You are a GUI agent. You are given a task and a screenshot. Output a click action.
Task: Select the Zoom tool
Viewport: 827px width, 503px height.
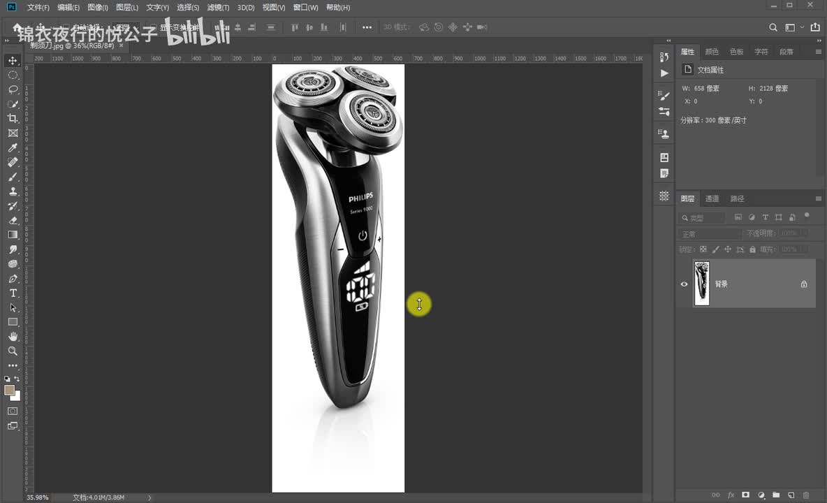click(x=13, y=351)
